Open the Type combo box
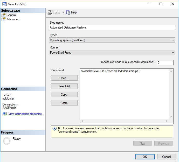Image resolution: width=179 pixels, height=162 pixels. pyautogui.click(x=112, y=40)
